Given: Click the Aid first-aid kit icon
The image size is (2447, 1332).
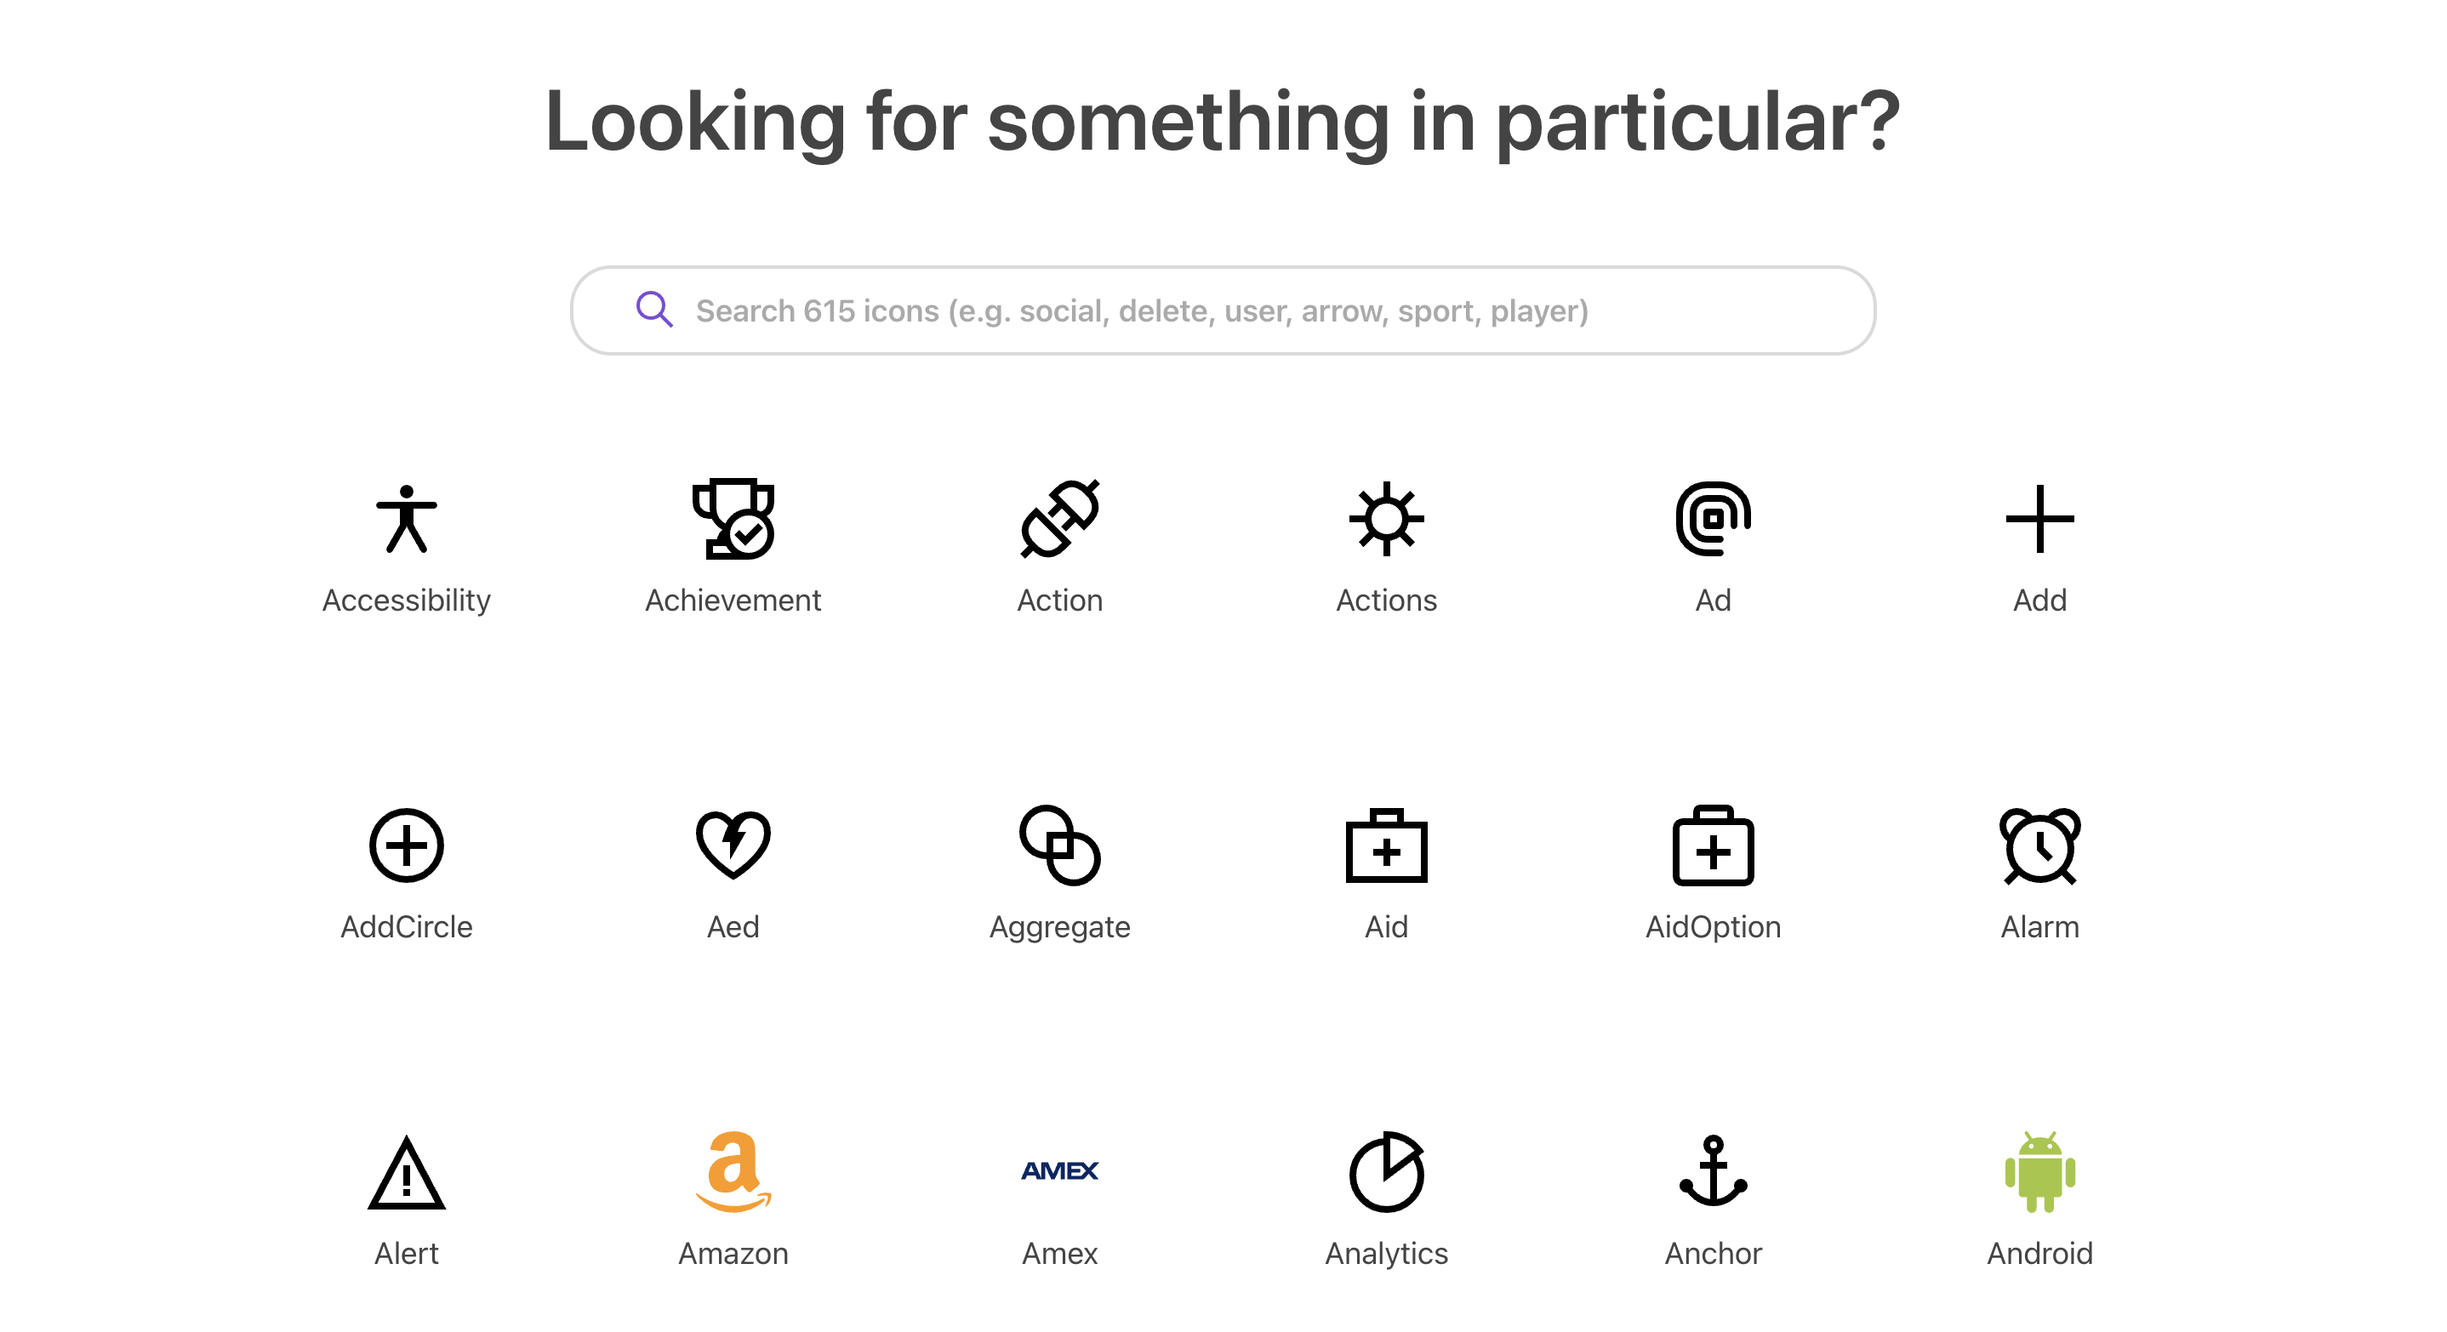Looking at the screenshot, I should pos(1386,845).
